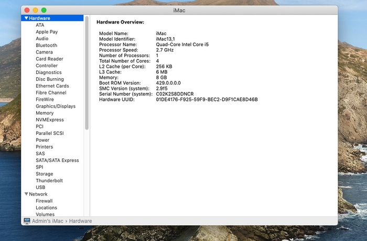Maximize window using the green button
This screenshot has width=367, height=241.
(44, 10)
